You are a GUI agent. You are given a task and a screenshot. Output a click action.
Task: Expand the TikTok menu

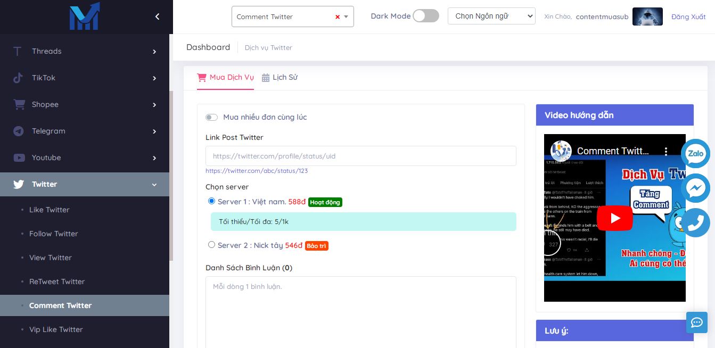click(154, 78)
